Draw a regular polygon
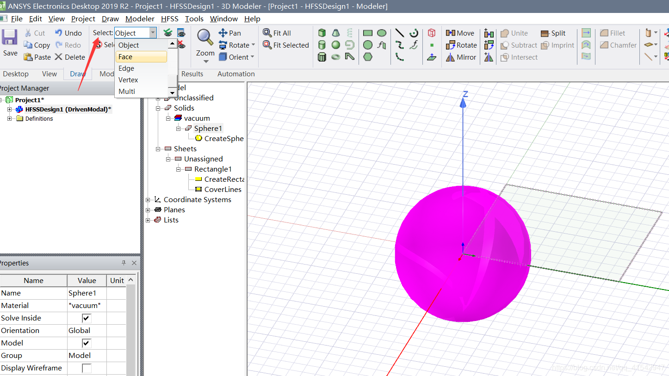 [368, 57]
